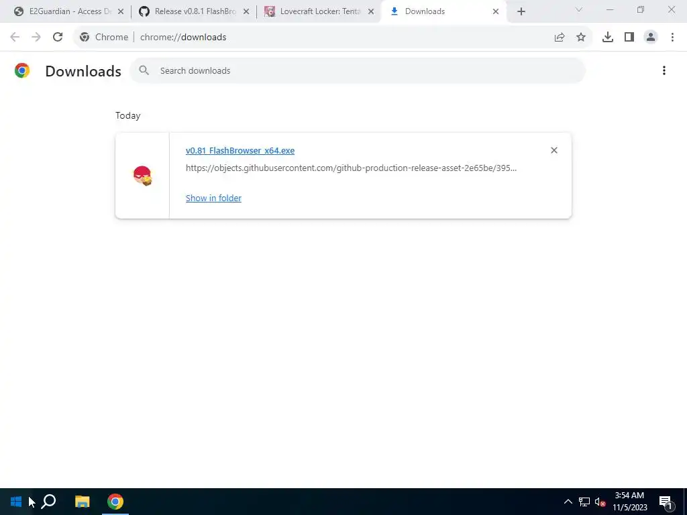This screenshot has height=515, width=687.
Task: Close the Downloads tab
Action: [496, 11]
